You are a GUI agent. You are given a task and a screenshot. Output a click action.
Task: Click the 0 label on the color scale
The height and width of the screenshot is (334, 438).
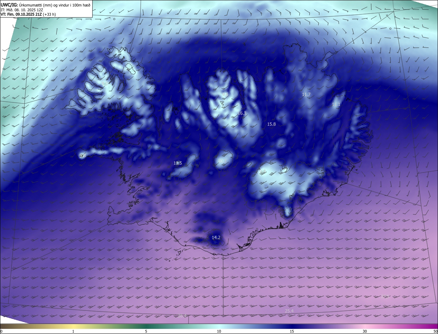tap(1, 331)
